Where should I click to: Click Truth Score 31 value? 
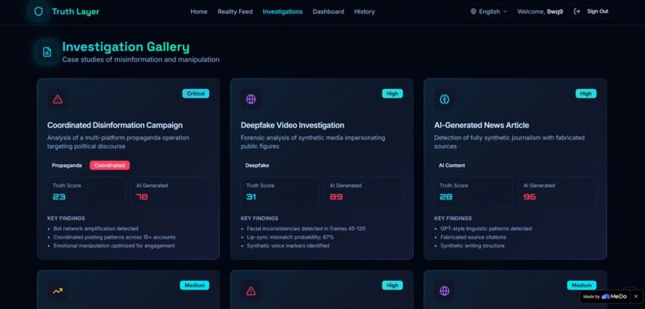coord(251,197)
